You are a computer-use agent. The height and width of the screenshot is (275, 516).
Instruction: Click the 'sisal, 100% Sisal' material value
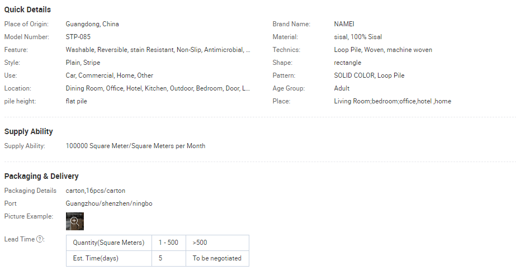(x=358, y=37)
